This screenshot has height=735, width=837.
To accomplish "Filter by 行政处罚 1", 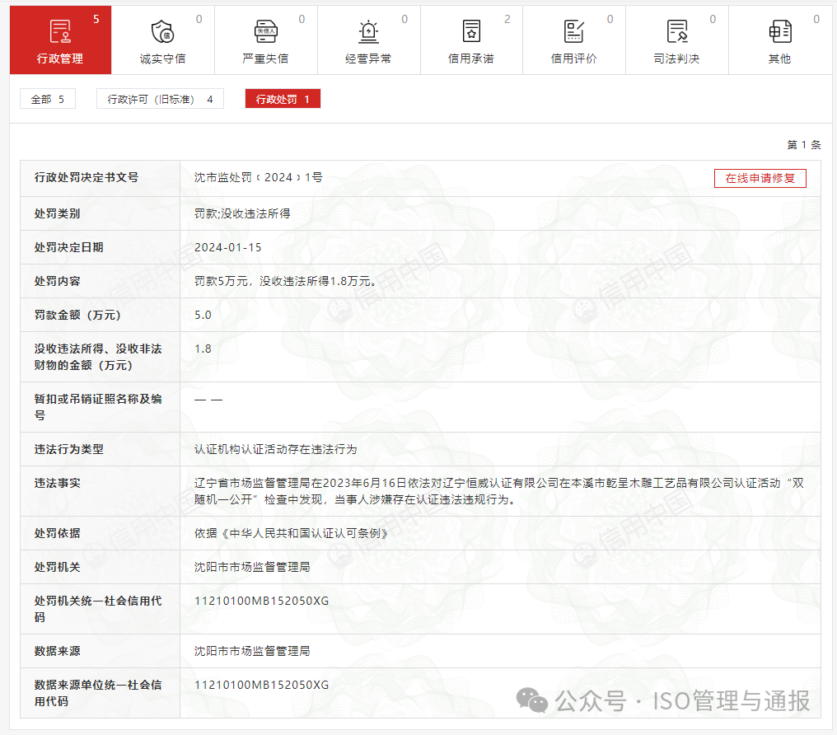I will point(283,99).
